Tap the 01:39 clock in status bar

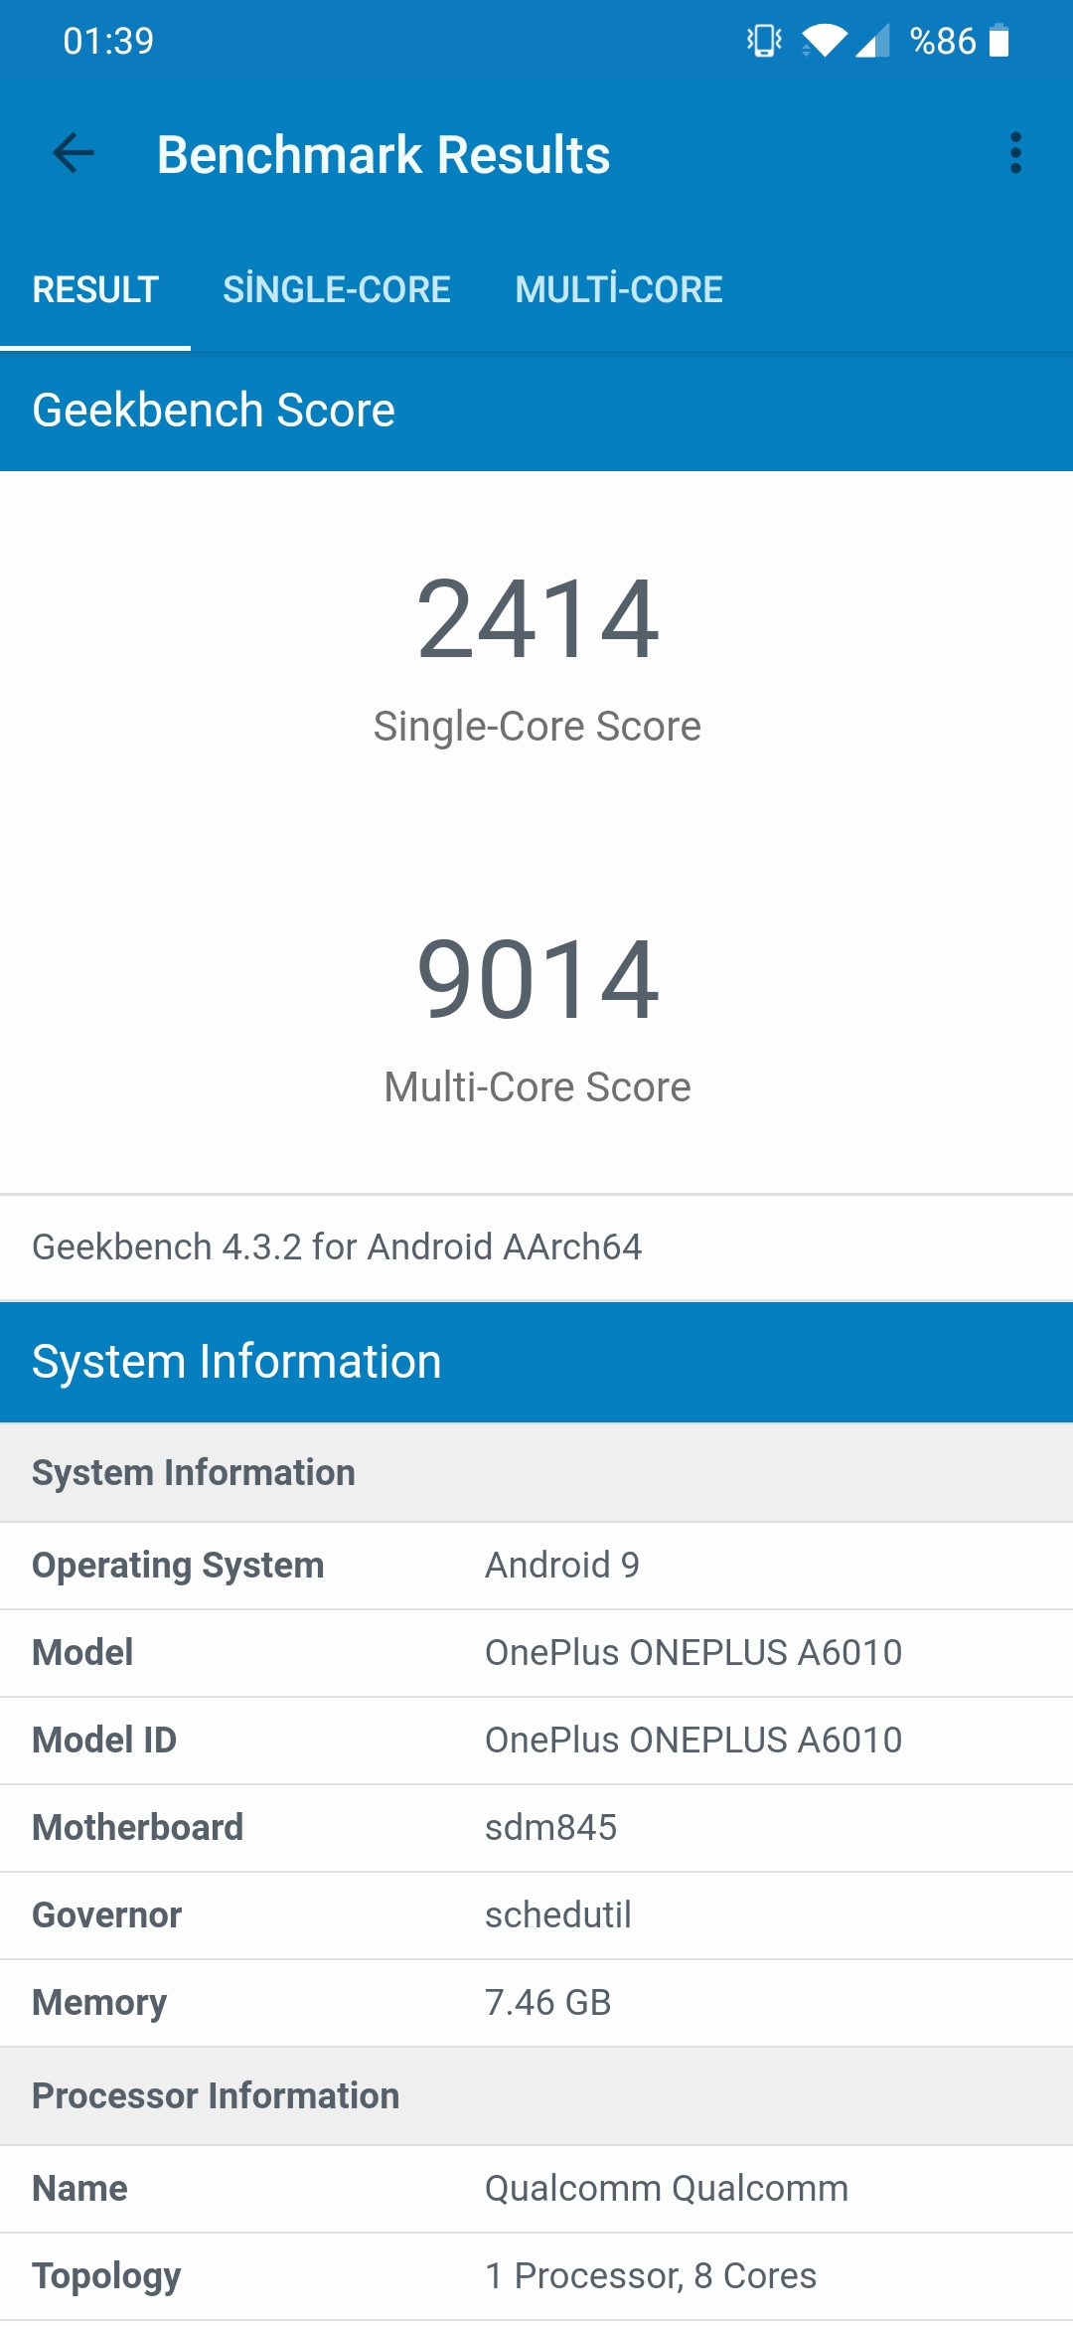point(108,41)
